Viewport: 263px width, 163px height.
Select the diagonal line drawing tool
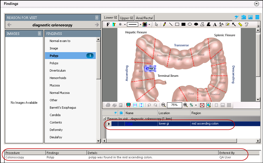point(171,24)
